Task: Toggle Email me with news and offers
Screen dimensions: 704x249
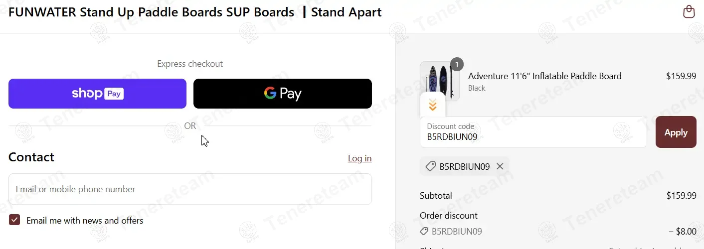Action: click(x=14, y=220)
